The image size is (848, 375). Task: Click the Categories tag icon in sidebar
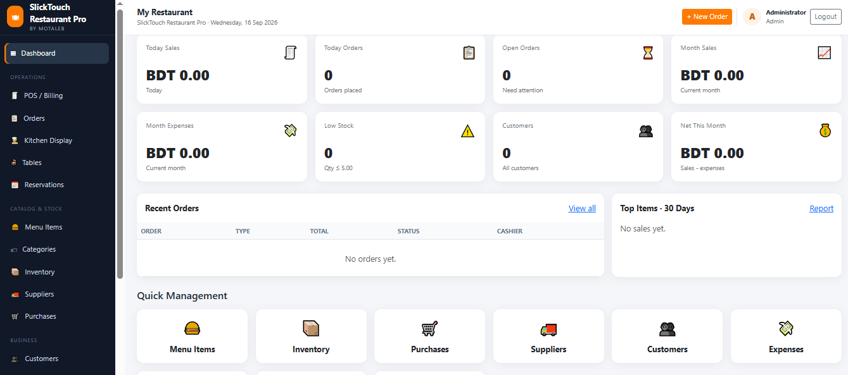pyautogui.click(x=14, y=250)
